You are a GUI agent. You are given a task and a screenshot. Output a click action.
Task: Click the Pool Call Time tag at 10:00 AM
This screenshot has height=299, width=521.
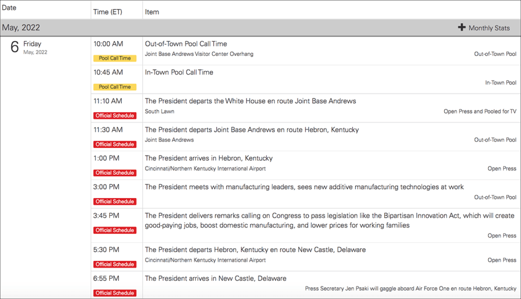tap(114, 58)
